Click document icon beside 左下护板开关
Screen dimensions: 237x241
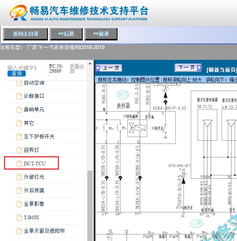(19, 137)
